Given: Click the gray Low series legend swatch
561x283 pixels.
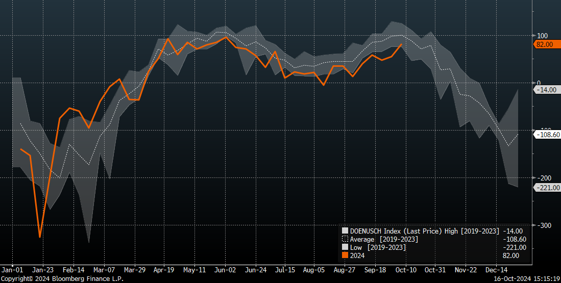Looking at the screenshot, I should coord(345,247).
